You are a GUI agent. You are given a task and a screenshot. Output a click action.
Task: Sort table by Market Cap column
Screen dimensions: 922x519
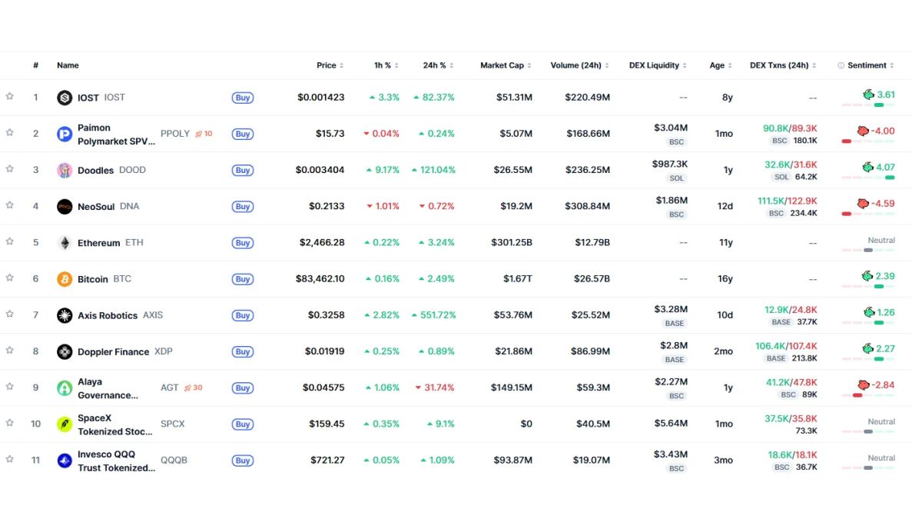pyautogui.click(x=506, y=65)
